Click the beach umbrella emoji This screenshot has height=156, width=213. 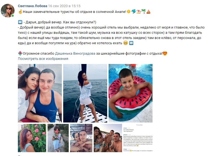click(139, 12)
